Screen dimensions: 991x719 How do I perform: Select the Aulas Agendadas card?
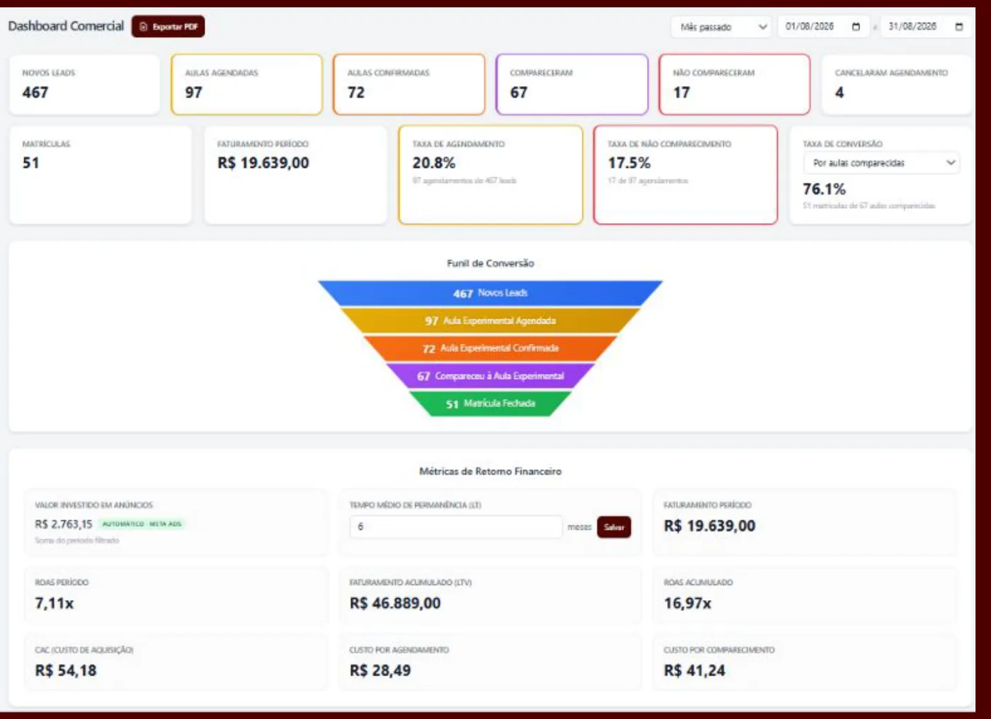[246, 84]
